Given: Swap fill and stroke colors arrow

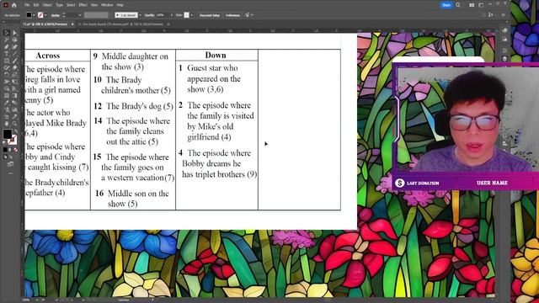Looking at the screenshot, I should [15, 131].
